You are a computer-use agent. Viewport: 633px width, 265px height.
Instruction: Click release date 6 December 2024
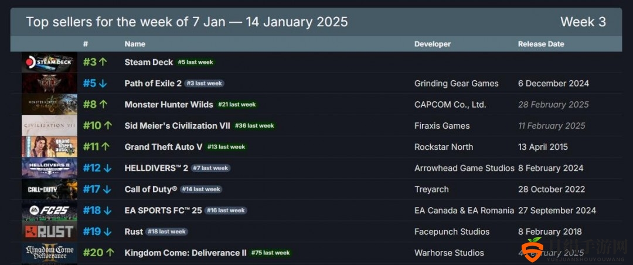tap(553, 84)
